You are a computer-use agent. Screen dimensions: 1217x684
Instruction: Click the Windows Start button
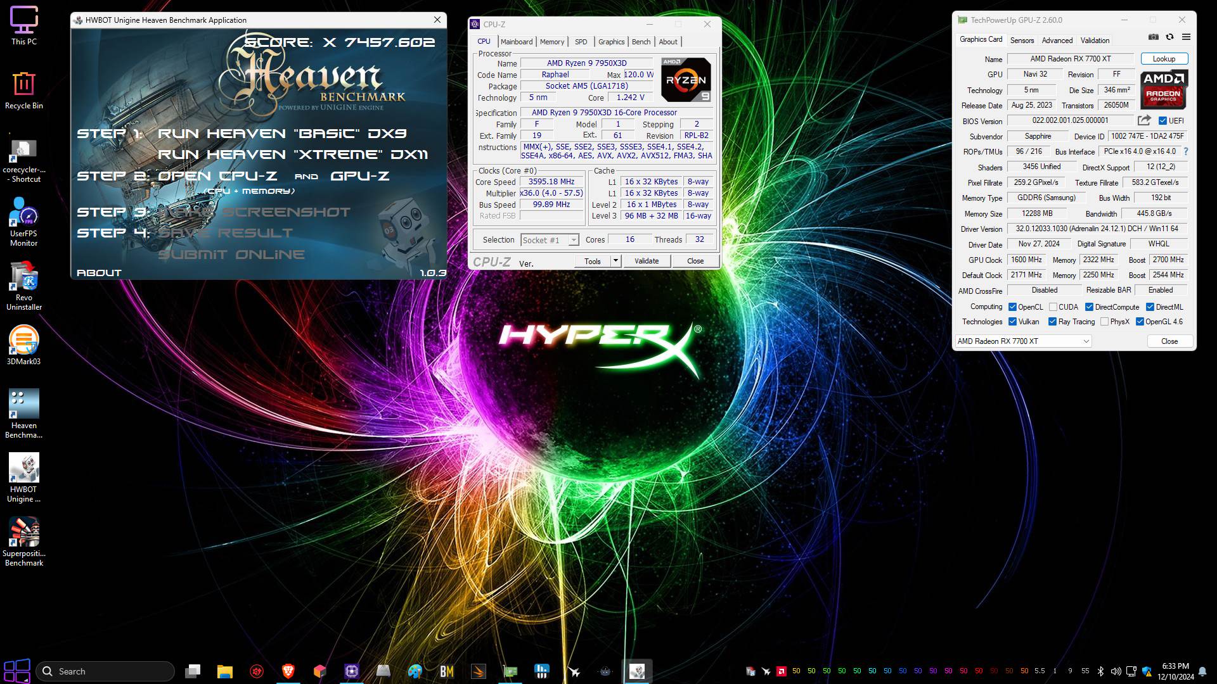(x=17, y=671)
